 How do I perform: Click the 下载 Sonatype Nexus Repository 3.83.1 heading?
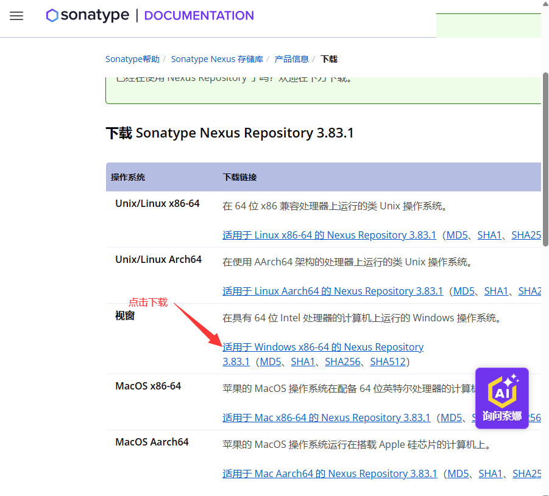(230, 133)
